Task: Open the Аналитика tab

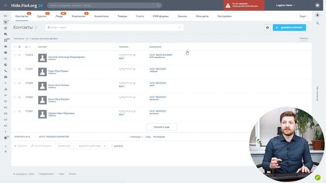Action: pos(101,16)
